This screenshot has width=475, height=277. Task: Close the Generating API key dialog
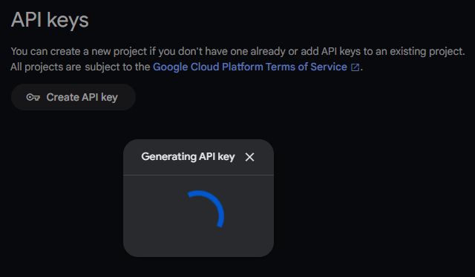[249, 157]
